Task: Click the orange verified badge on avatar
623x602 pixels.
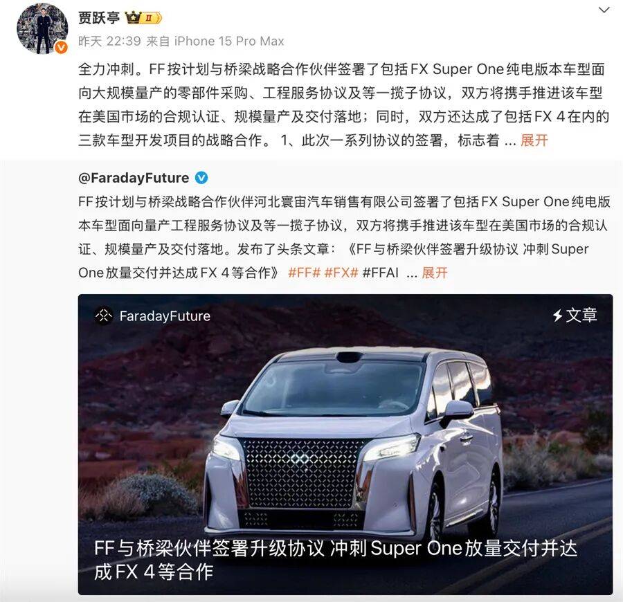Action: tap(61, 48)
